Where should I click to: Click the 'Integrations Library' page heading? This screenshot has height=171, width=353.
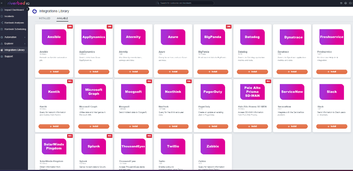54,11
